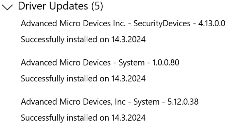Click date 14.3.2024 under the first driver

128,40
